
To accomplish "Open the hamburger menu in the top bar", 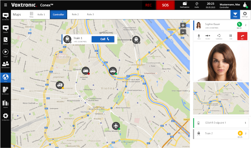I will pos(5,5).
